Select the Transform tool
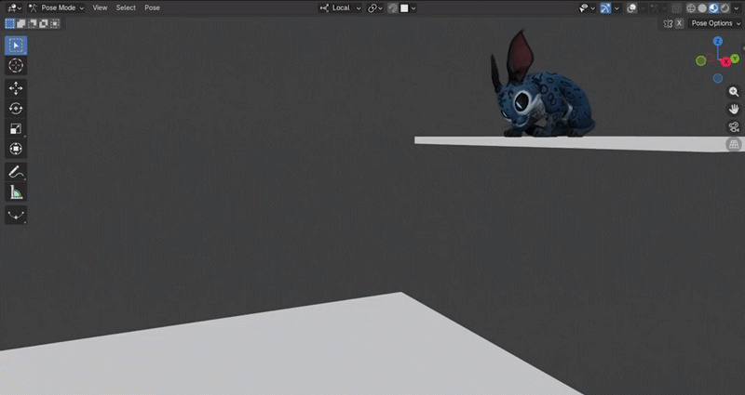The image size is (745, 395). pos(16,150)
